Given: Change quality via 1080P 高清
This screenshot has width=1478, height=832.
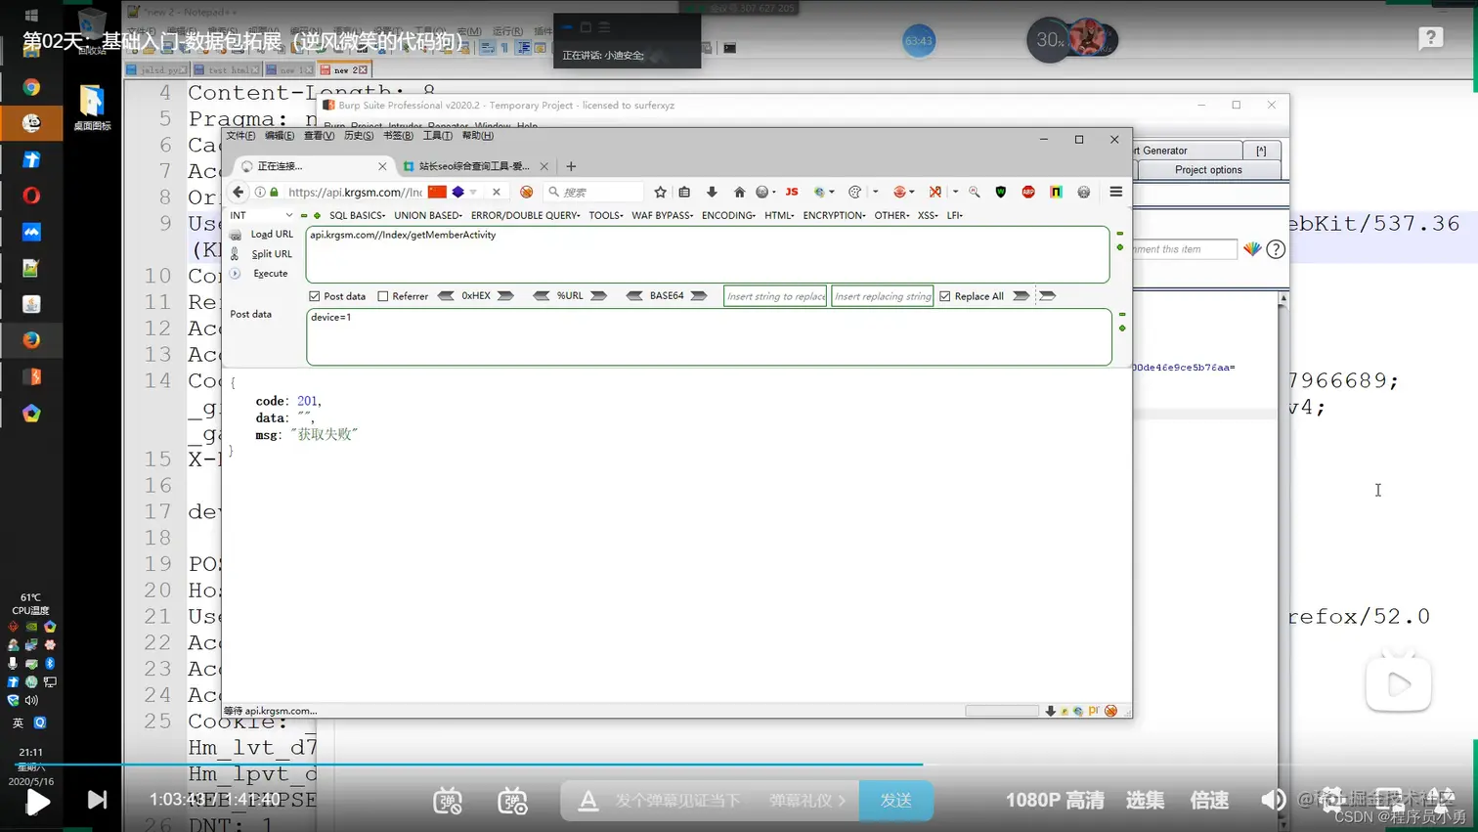Looking at the screenshot, I should (1055, 800).
